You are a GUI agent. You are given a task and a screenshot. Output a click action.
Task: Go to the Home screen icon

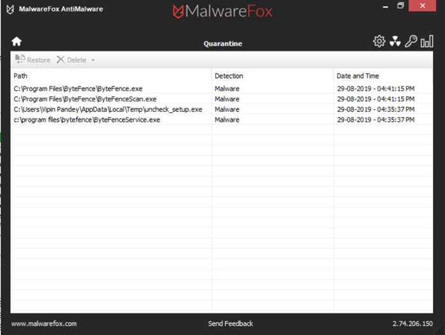click(17, 42)
